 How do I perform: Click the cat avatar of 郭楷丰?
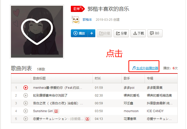click(x=76, y=20)
